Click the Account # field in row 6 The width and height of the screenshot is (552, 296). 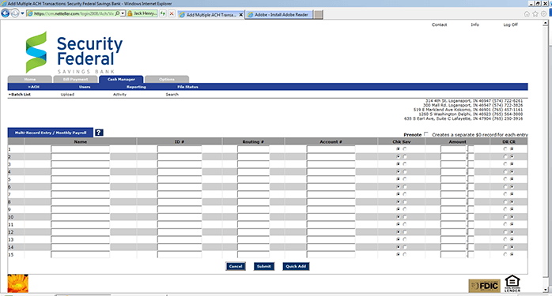pyautogui.click(x=331, y=187)
